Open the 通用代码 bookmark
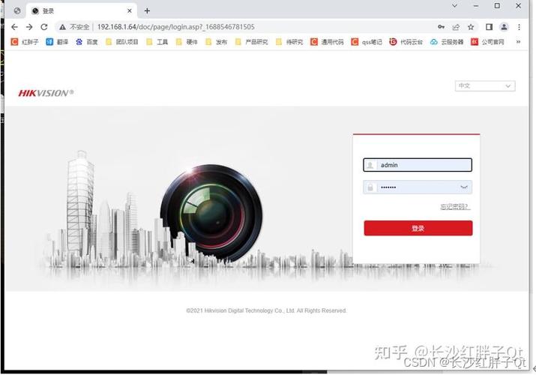The image size is (536, 375). pyautogui.click(x=327, y=42)
